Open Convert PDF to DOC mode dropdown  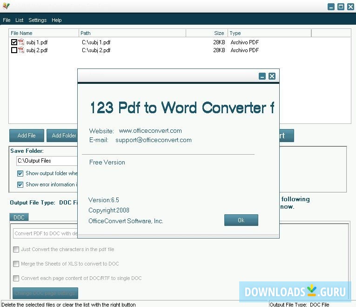pyautogui.click(x=45, y=233)
